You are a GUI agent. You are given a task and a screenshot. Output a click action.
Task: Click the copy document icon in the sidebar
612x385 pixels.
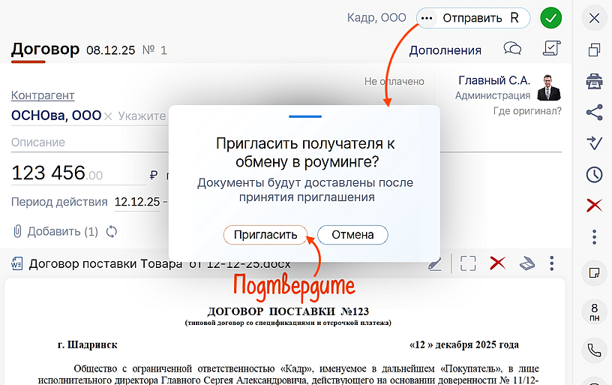(x=594, y=50)
